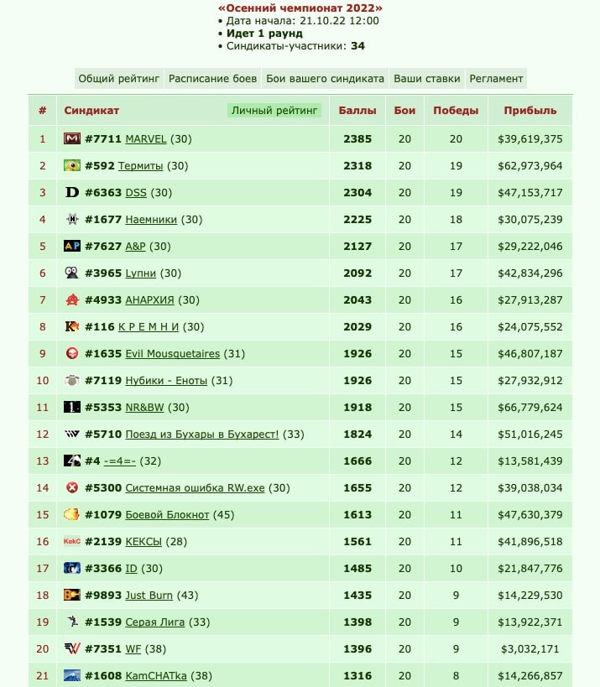Click the Серая Лига syndicate icon
The image size is (600, 687).
(72, 622)
